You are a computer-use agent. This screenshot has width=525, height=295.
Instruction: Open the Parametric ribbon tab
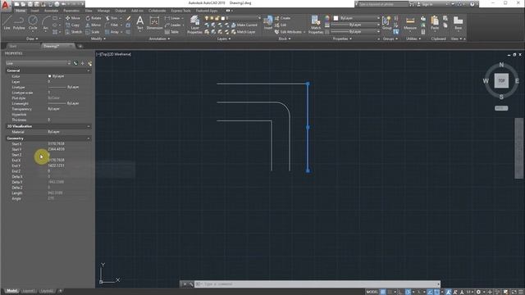71,11
